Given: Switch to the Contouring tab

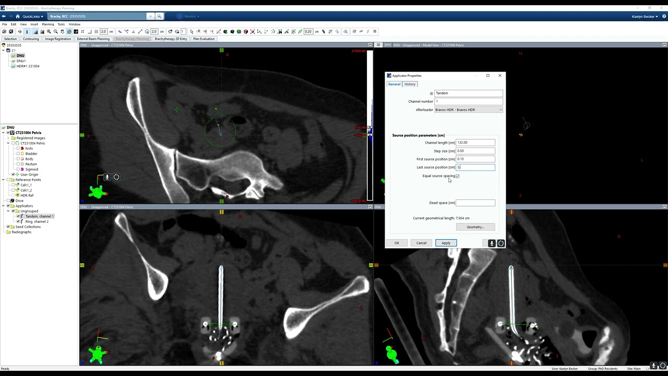Looking at the screenshot, I should point(31,39).
